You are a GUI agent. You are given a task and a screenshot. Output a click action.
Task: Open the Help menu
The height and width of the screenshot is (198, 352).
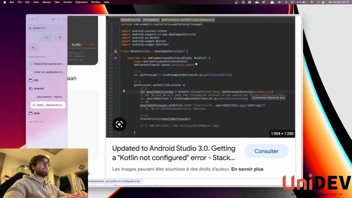click(x=106, y=2)
